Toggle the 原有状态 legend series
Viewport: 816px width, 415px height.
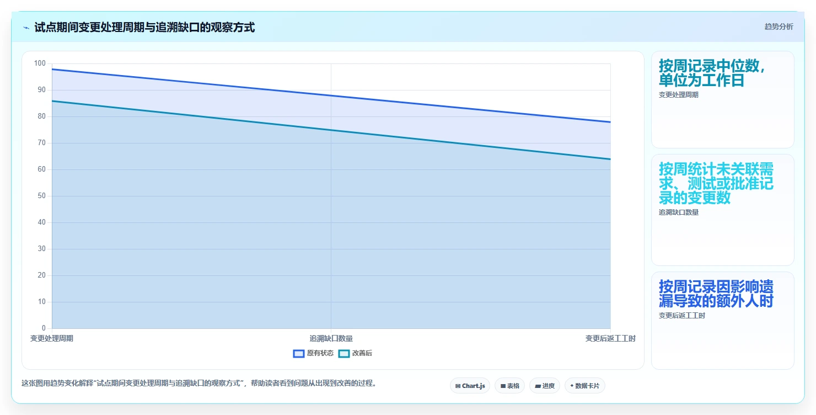click(x=313, y=353)
